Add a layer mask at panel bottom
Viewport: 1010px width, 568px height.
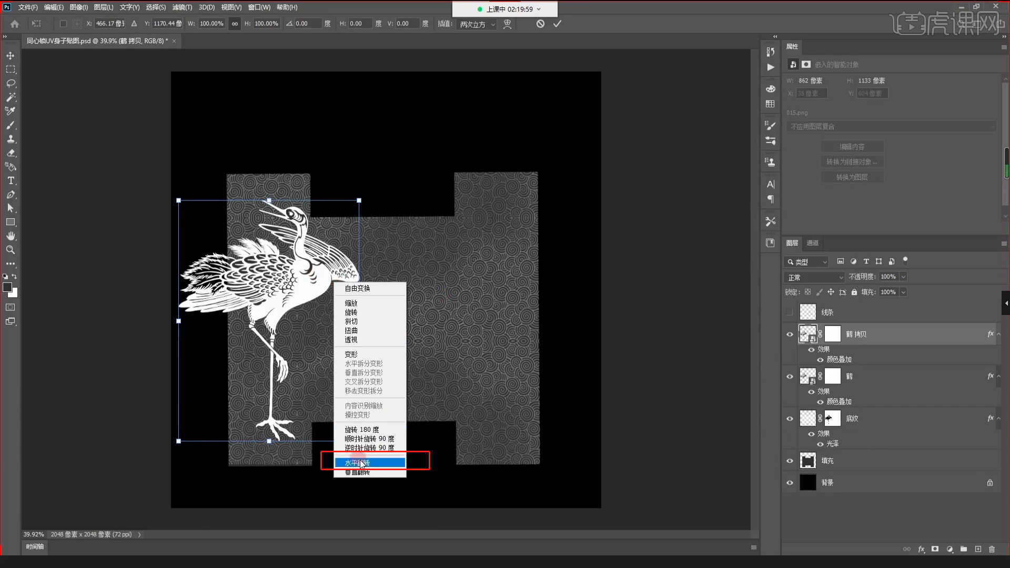[x=935, y=549]
